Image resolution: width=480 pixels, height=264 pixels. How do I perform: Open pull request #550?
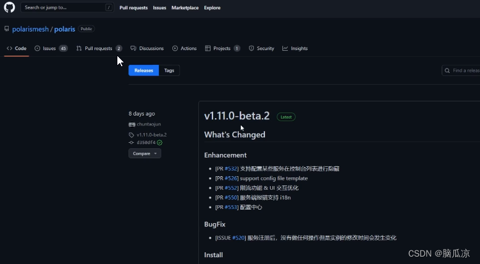click(231, 198)
